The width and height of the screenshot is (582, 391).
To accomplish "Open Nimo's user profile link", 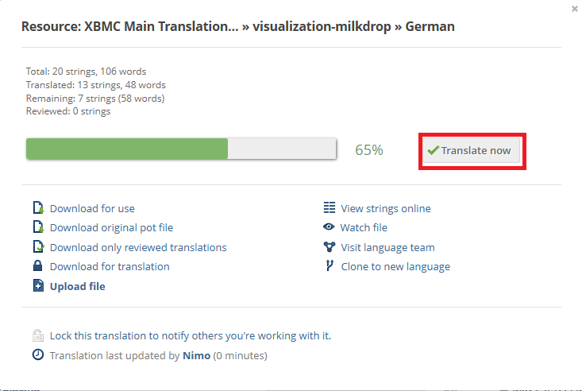I will (x=196, y=356).
